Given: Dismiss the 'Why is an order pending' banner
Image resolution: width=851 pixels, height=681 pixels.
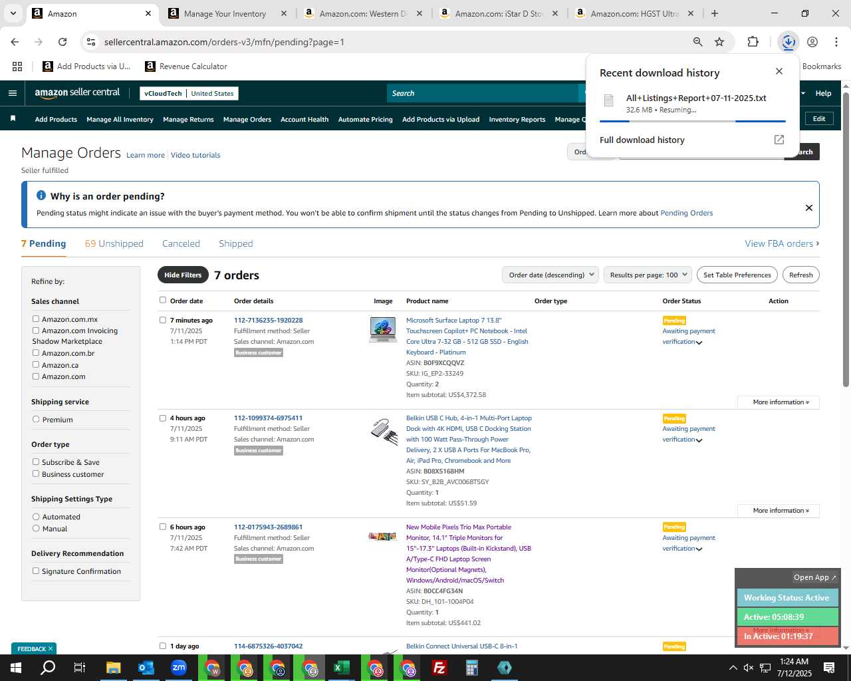Looking at the screenshot, I should click(809, 207).
